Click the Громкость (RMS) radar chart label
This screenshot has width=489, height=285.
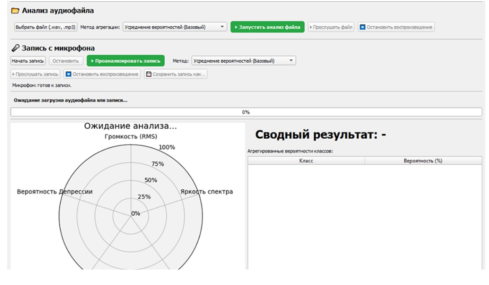click(131, 137)
